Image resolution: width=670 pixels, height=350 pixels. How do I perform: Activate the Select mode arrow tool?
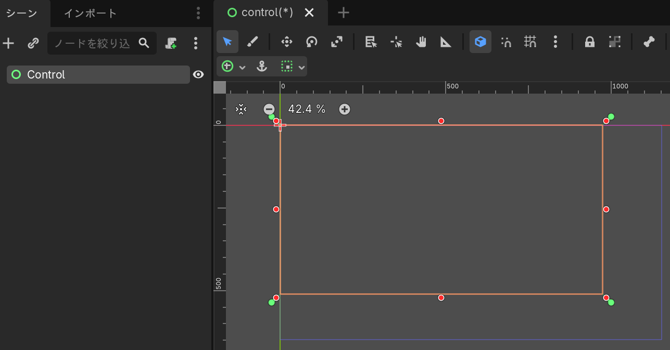227,42
